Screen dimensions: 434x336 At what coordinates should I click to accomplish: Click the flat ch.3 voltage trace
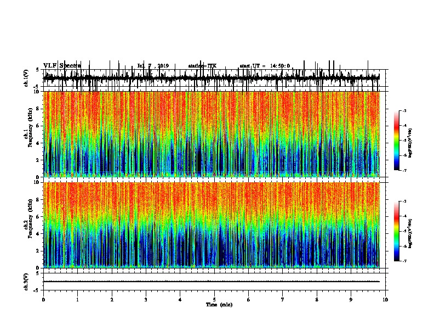[211, 282]
